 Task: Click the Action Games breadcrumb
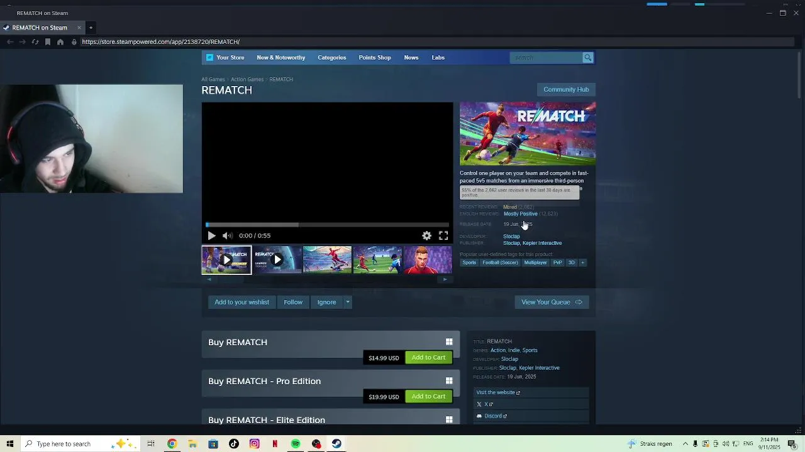(x=247, y=80)
